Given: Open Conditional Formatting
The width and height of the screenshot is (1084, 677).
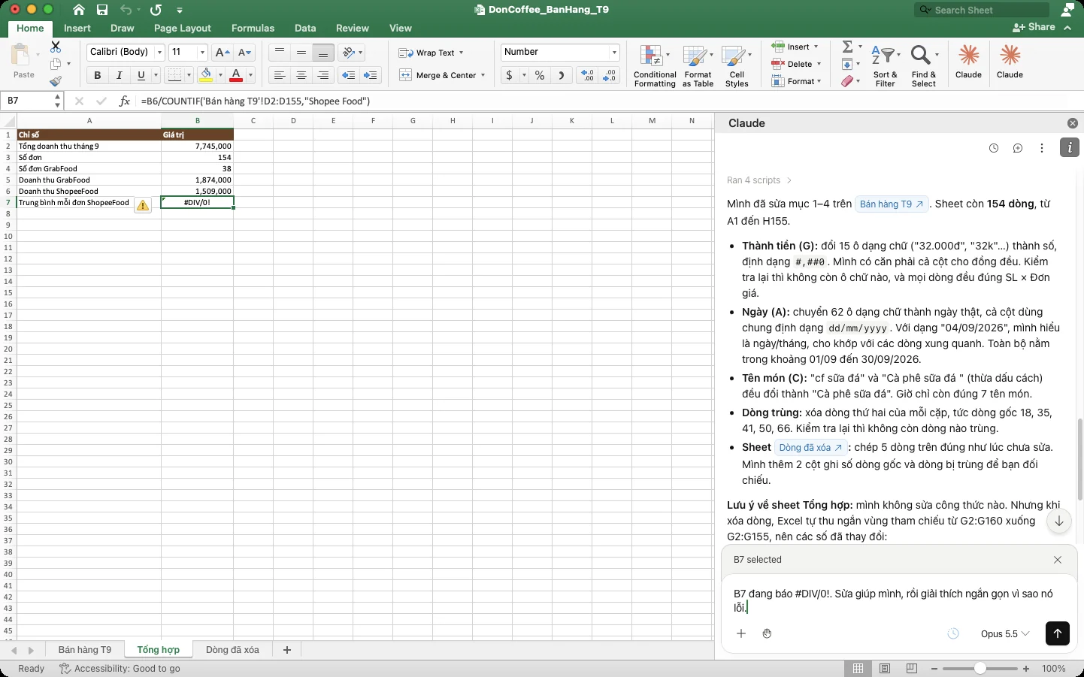Looking at the screenshot, I should click(x=655, y=66).
